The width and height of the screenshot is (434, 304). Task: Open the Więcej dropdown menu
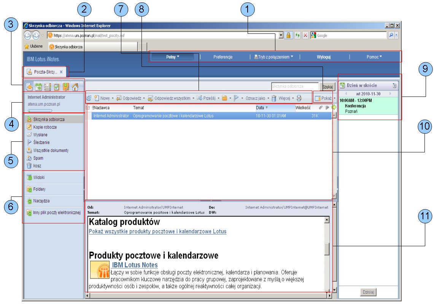286,98
